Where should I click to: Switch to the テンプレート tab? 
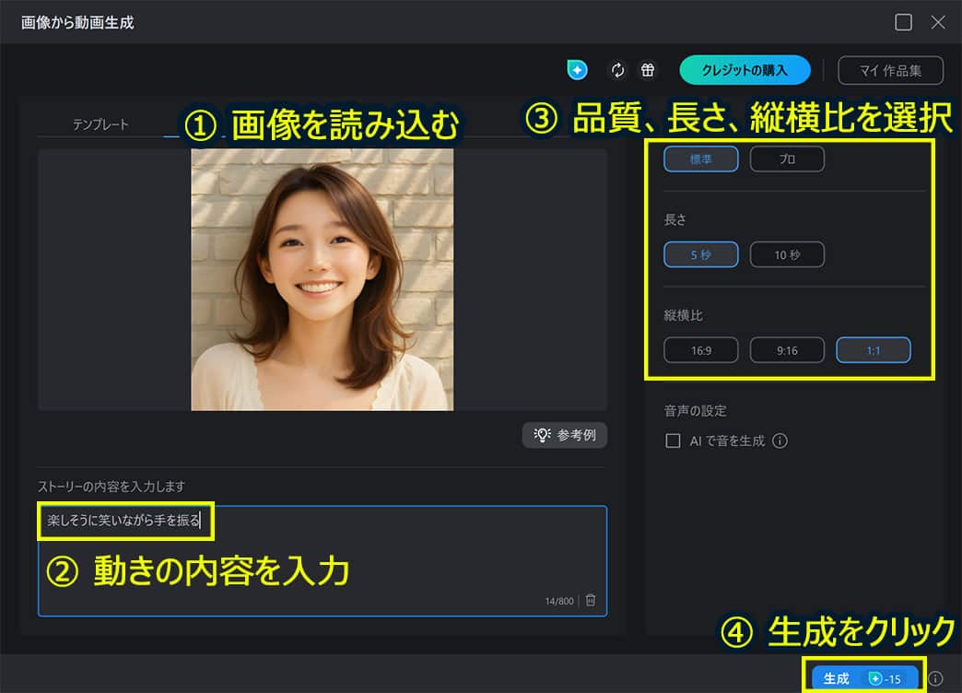100,124
